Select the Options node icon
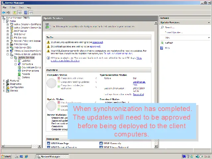 (20, 77)
